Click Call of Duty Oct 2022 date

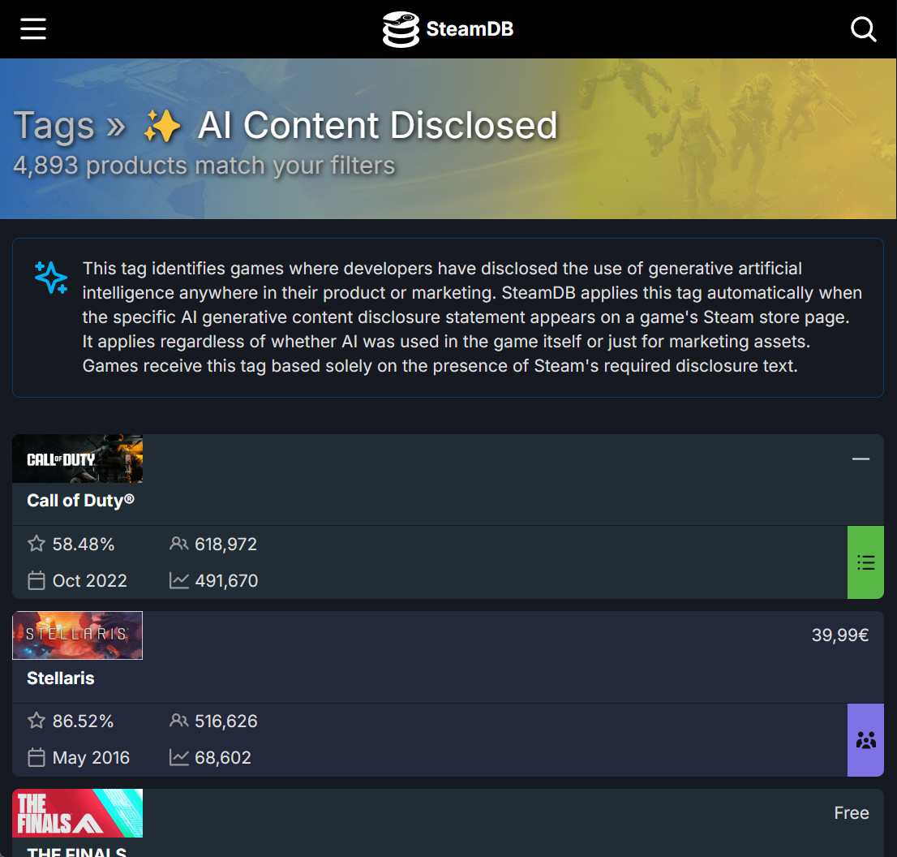[90, 580]
